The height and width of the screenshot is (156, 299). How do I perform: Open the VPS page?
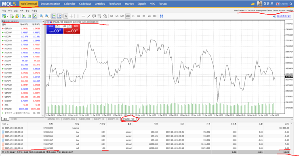pos(152,4)
